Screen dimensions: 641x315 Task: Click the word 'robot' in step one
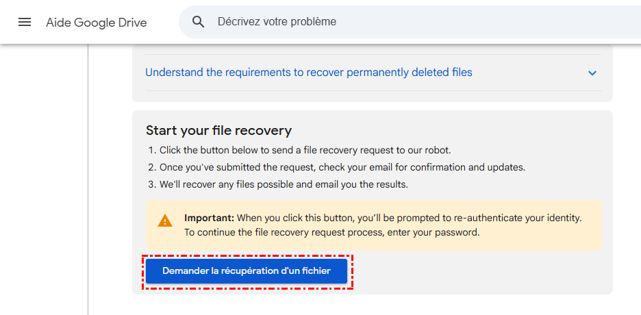tap(436, 150)
